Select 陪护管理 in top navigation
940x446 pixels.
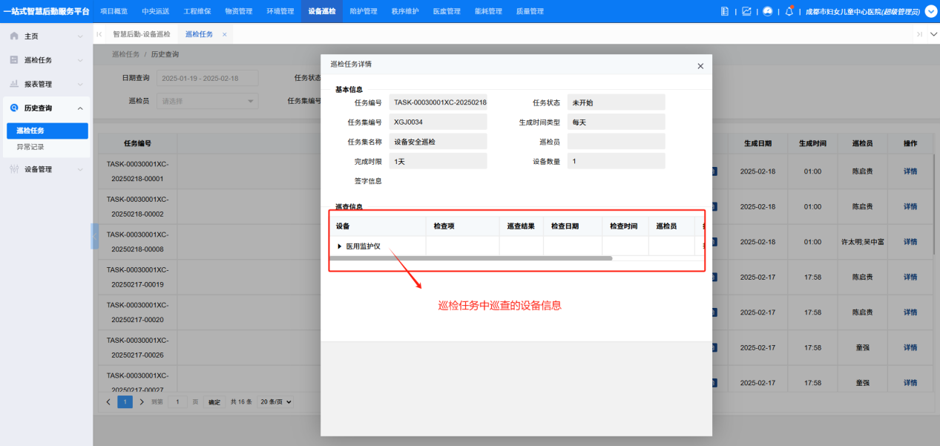363,11
